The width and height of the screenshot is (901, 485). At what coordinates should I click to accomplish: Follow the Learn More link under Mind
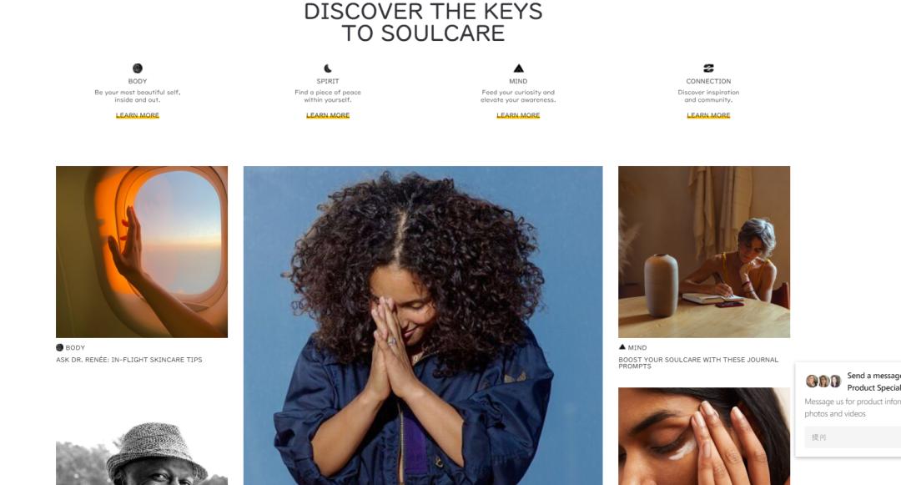(518, 115)
